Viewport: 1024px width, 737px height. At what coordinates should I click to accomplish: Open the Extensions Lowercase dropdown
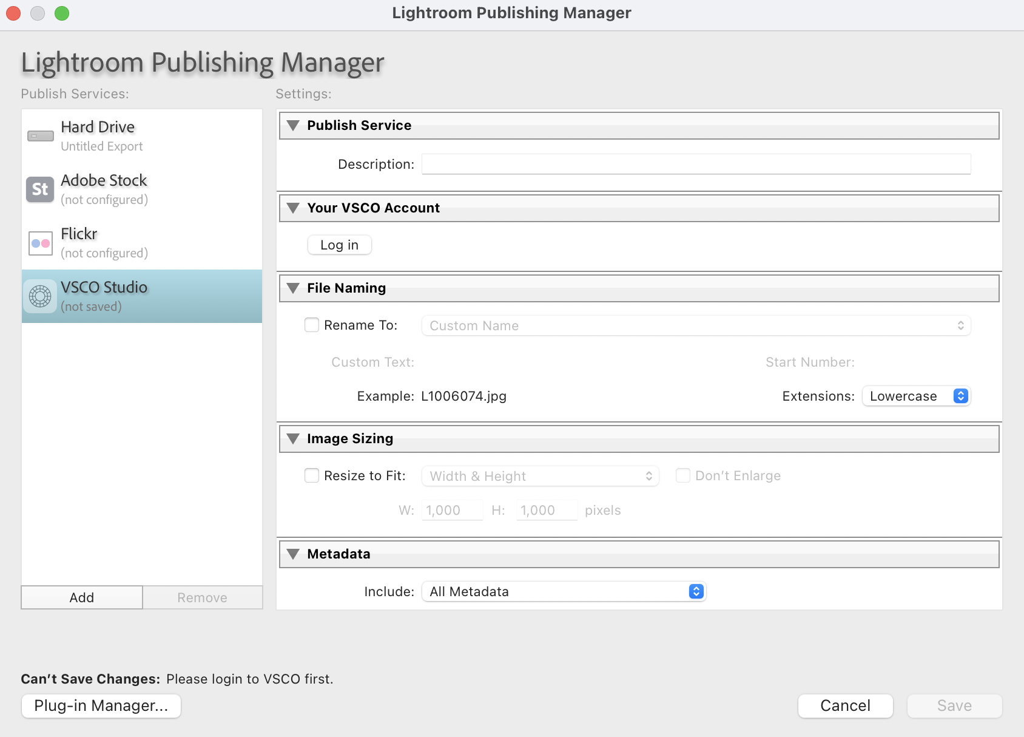(x=917, y=396)
